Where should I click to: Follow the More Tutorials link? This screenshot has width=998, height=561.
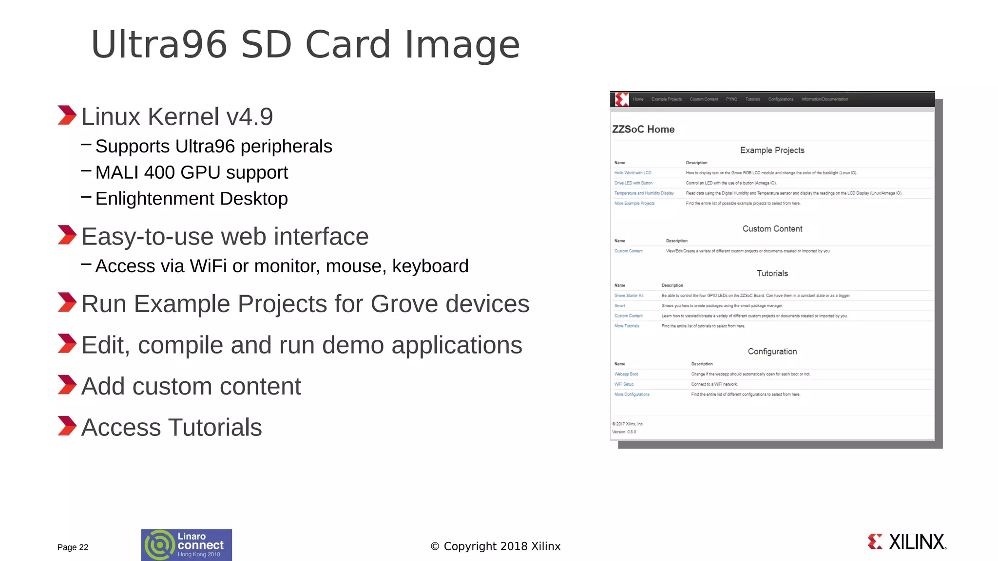coord(627,326)
